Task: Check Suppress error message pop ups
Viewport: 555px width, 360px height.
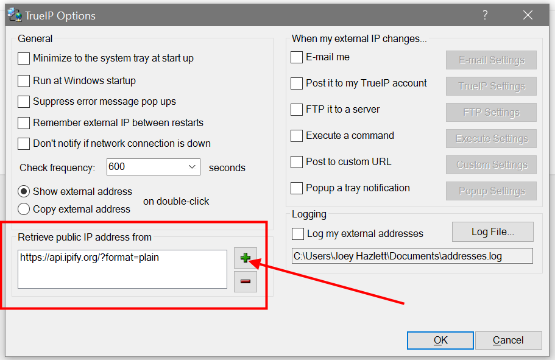Action: pos(24,102)
